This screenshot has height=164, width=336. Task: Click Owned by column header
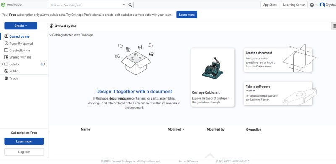254,129
